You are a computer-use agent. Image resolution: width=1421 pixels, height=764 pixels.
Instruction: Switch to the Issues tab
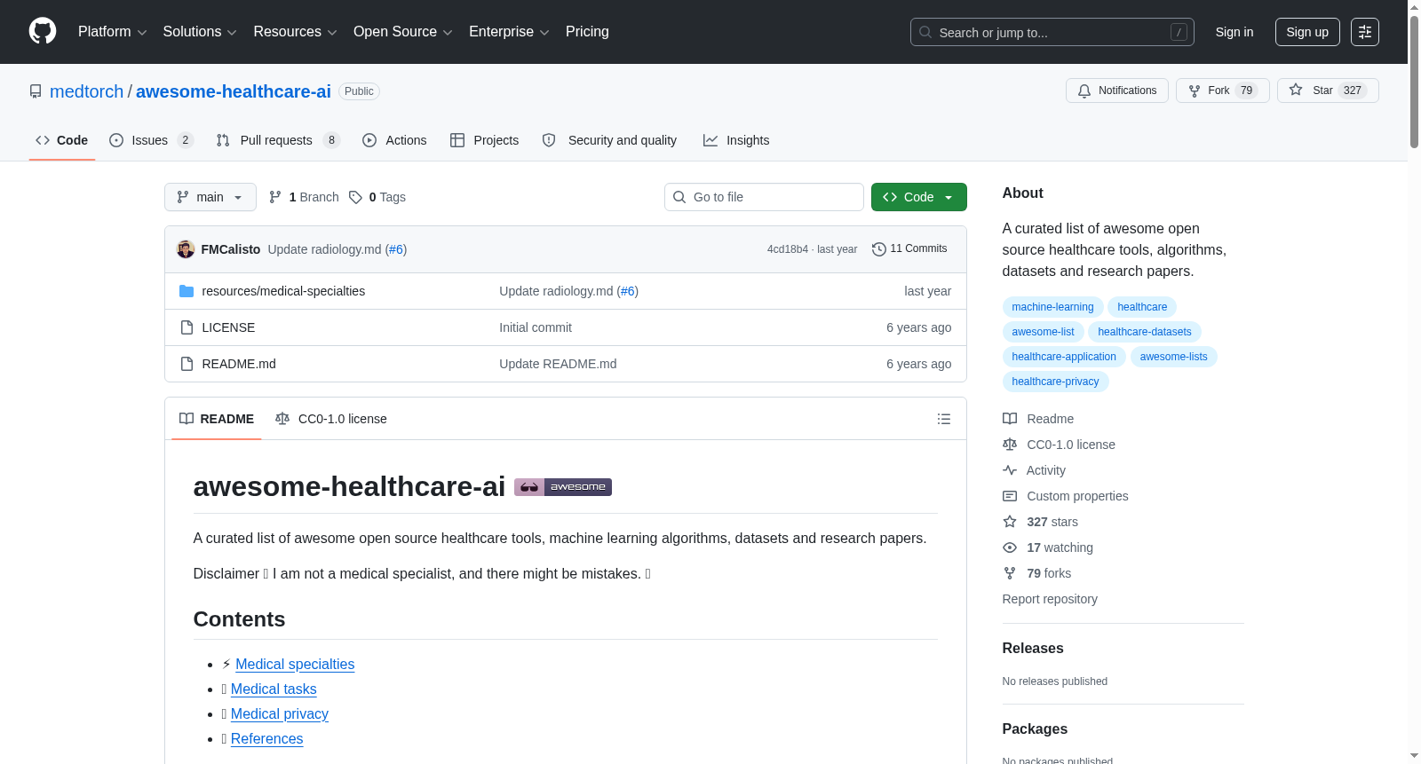tap(151, 140)
